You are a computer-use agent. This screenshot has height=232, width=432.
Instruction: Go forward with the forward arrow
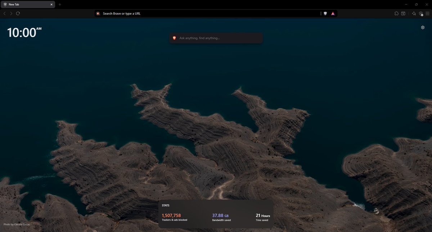pos(11,13)
